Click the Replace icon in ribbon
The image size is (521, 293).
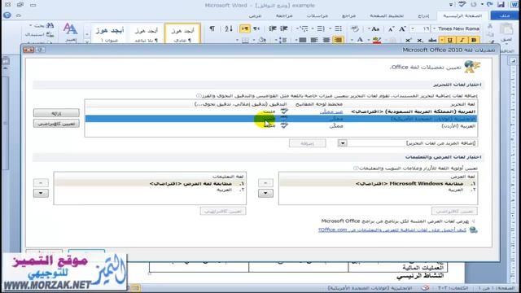50,34
